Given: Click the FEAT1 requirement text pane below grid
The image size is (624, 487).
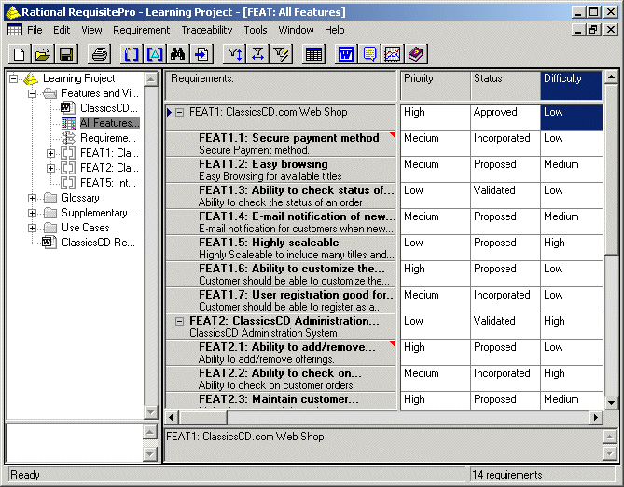Looking at the screenshot, I should (383, 445).
